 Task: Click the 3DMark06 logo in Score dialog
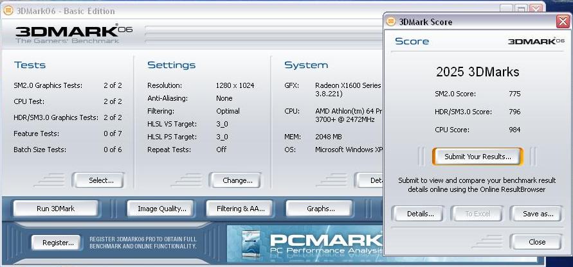(x=536, y=41)
